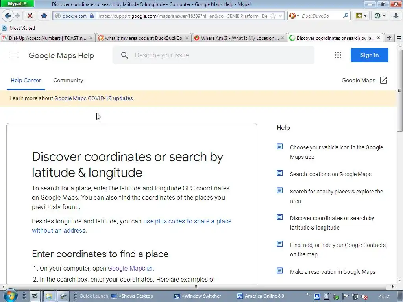Click the Sign in button
This screenshot has width=403, height=302.
pyautogui.click(x=369, y=55)
